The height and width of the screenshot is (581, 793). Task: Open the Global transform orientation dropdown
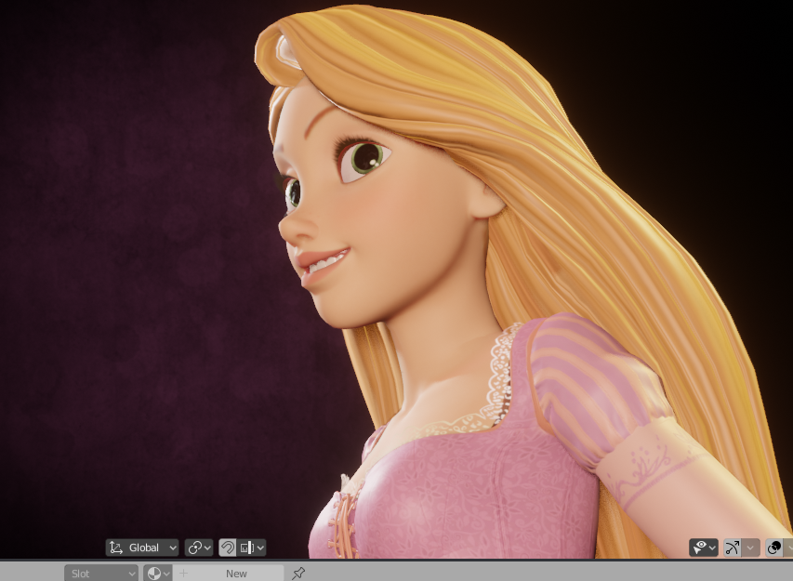tap(142, 548)
